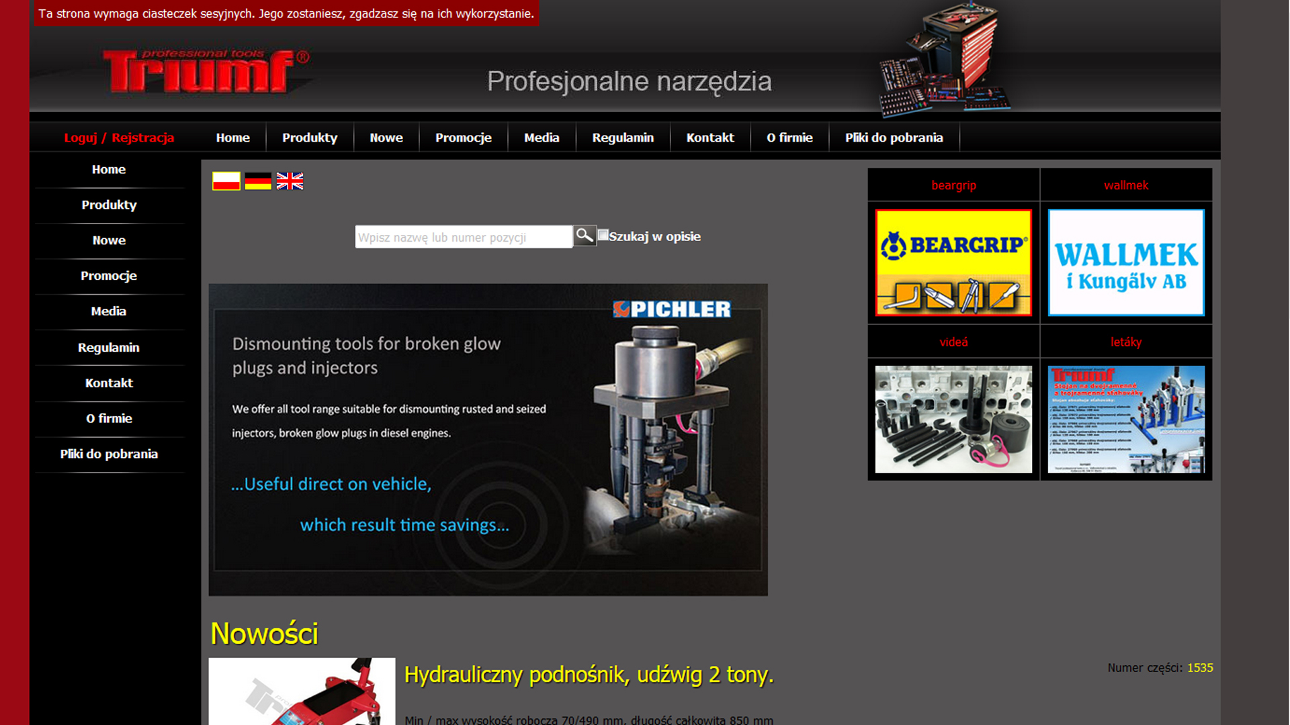Click the session cookie notice
Screen dimensions: 1290x725
pos(287,13)
